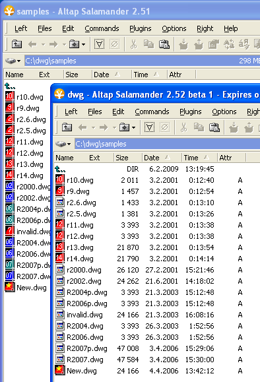Select r10.dwg in dwg window

pyautogui.click(x=80, y=180)
